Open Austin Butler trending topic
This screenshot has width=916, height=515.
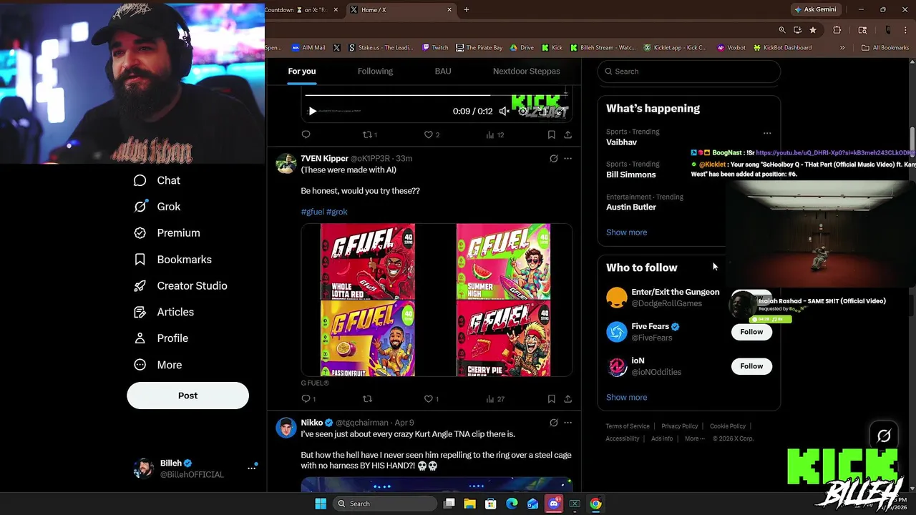(630, 207)
